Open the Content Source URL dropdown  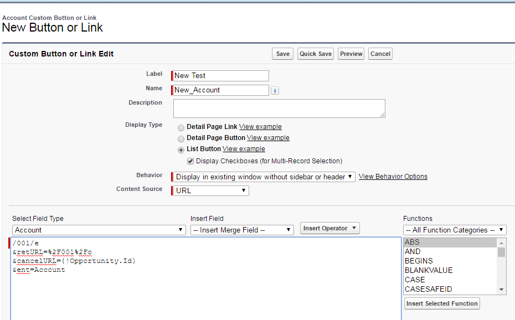(211, 190)
